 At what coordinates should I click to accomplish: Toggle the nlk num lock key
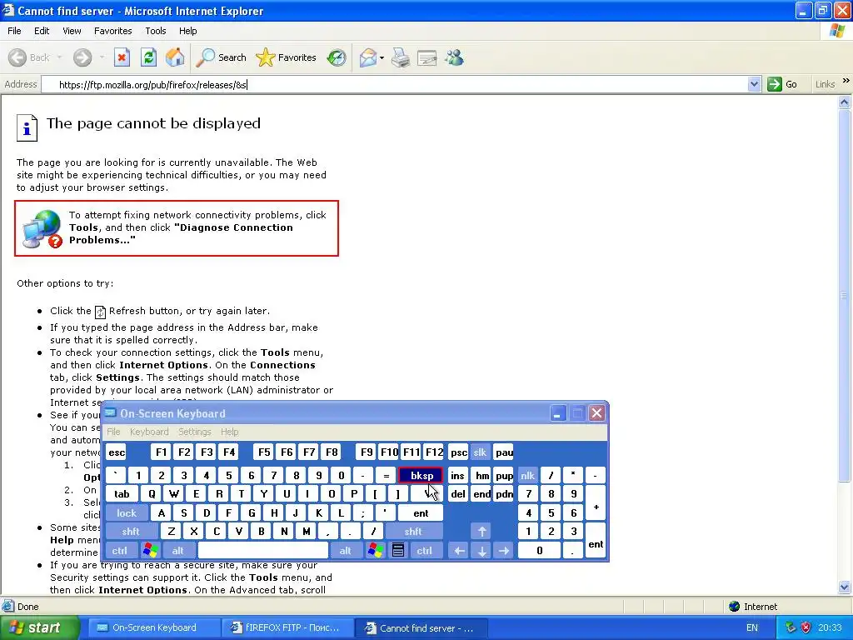pyautogui.click(x=527, y=475)
